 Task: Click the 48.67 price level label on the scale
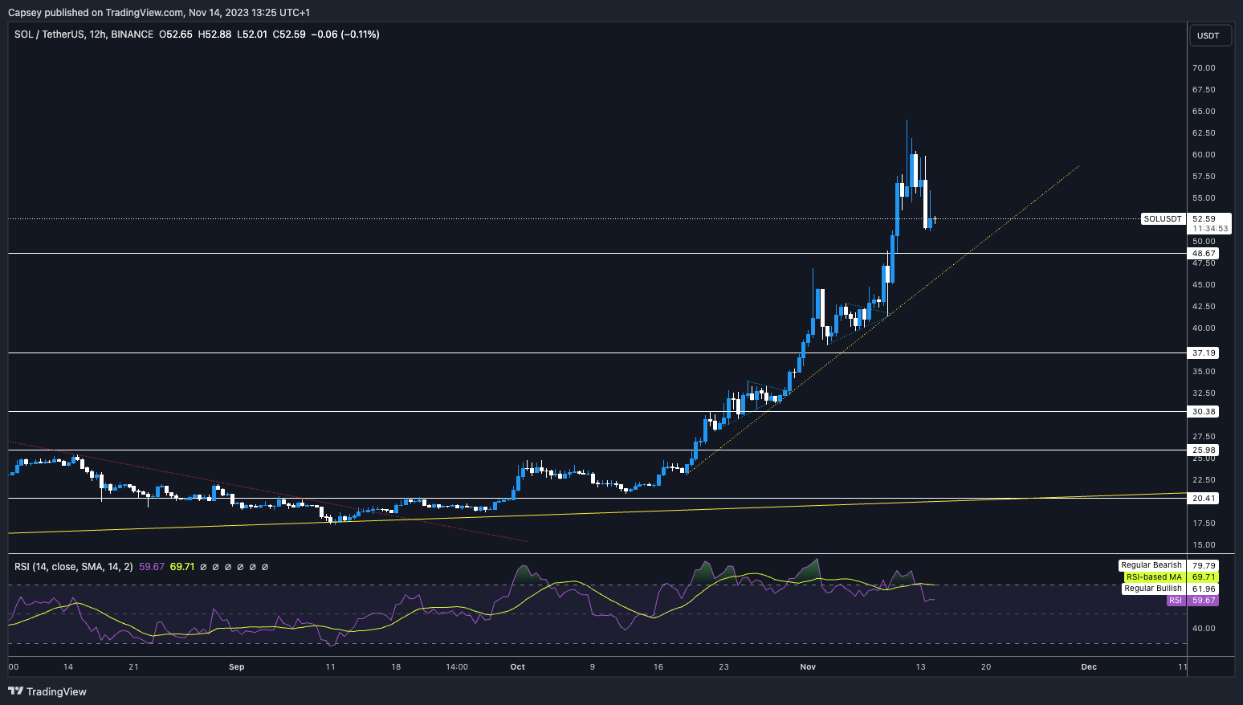click(x=1203, y=253)
